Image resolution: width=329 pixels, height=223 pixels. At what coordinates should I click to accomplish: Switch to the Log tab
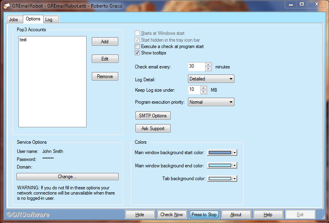(48, 19)
